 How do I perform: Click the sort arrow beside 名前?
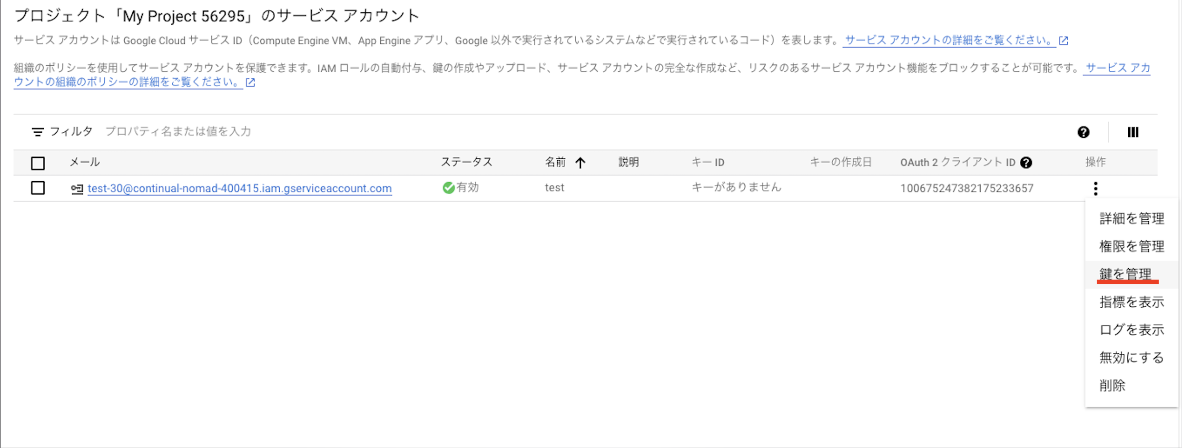[x=580, y=163]
